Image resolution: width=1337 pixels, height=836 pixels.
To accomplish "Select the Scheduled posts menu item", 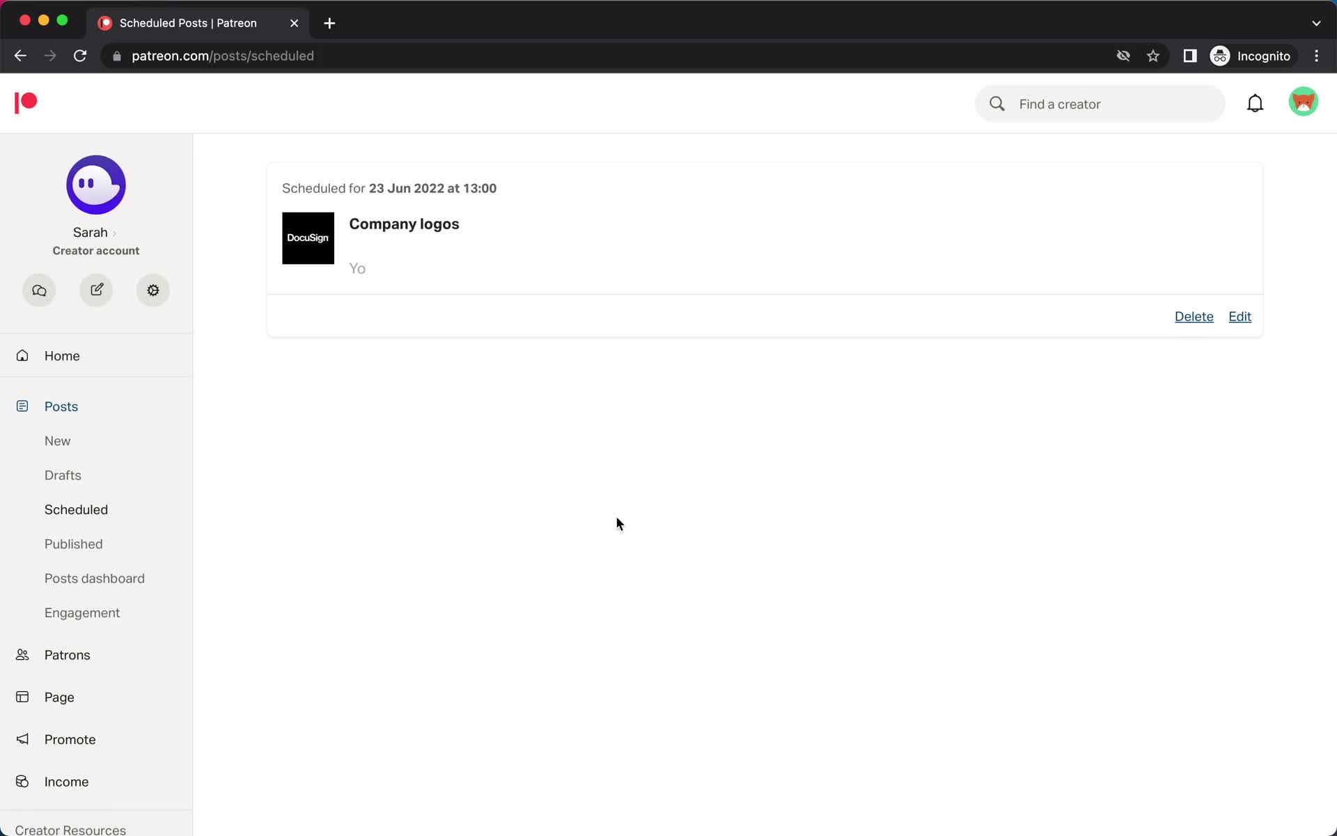I will [x=76, y=509].
